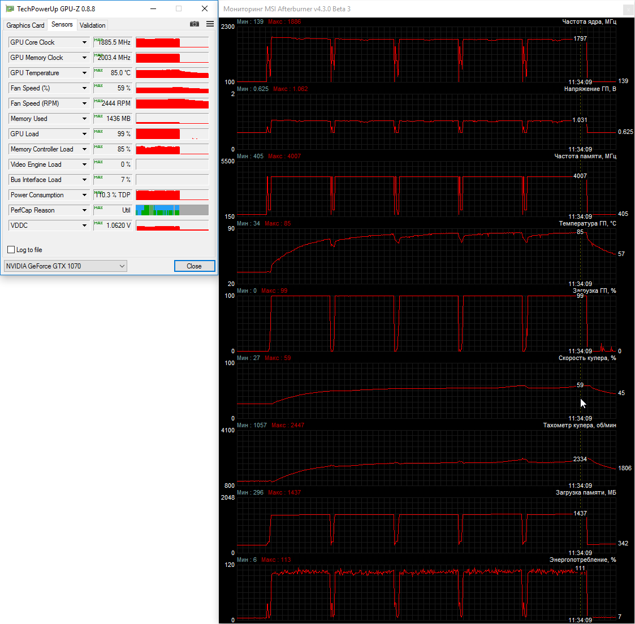Screen dimensions: 635x624
Task: Click the Power Consumption 110.3 % TDP value
Action: [x=113, y=195]
